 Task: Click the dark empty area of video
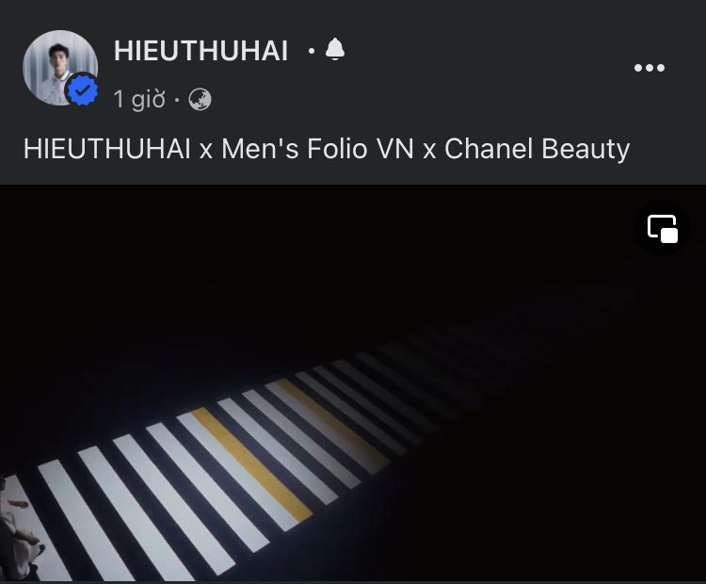click(x=351, y=270)
